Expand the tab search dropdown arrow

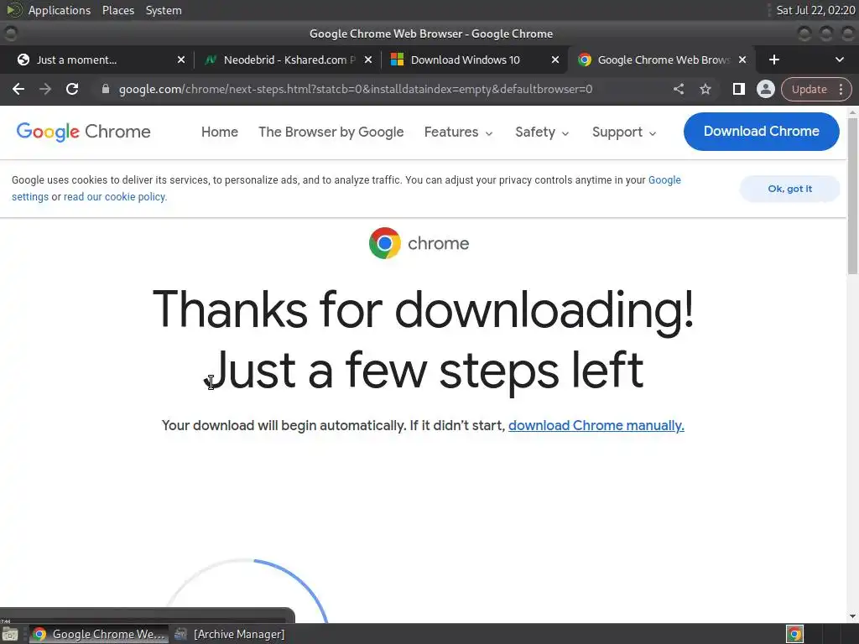[x=839, y=60]
